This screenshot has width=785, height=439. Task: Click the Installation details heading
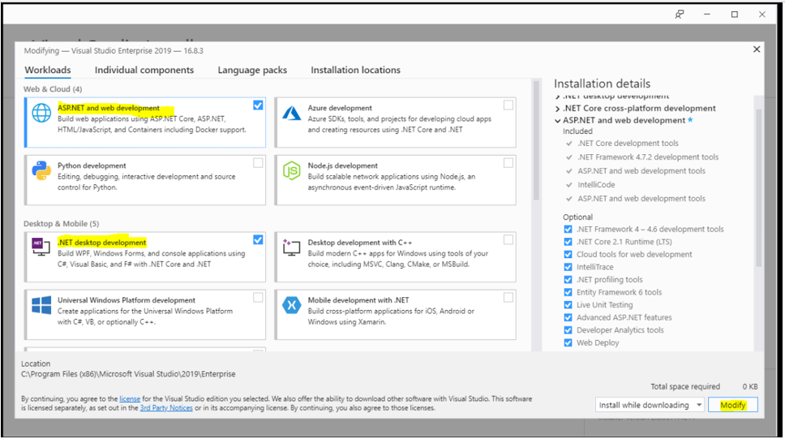click(x=602, y=84)
